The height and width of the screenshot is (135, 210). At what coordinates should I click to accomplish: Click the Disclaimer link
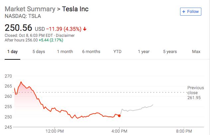tap(66, 35)
